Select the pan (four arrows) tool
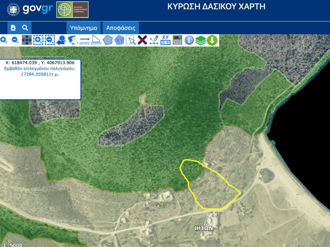This screenshot has height=247, width=330. pyautogui.click(x=26, y=40)
